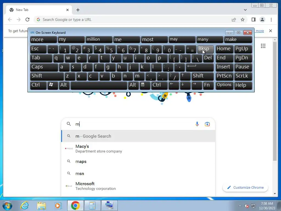Toggle the Insert key
Image resolution: width=281 pixels, height=211 pixels.
[x=224, y=67]
